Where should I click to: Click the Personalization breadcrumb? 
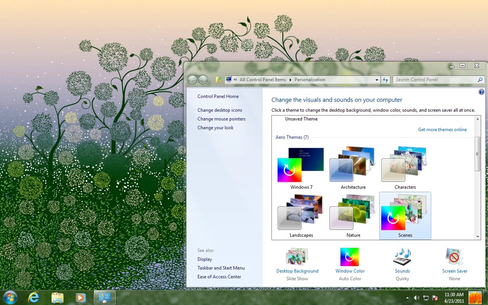pos(310,80)
